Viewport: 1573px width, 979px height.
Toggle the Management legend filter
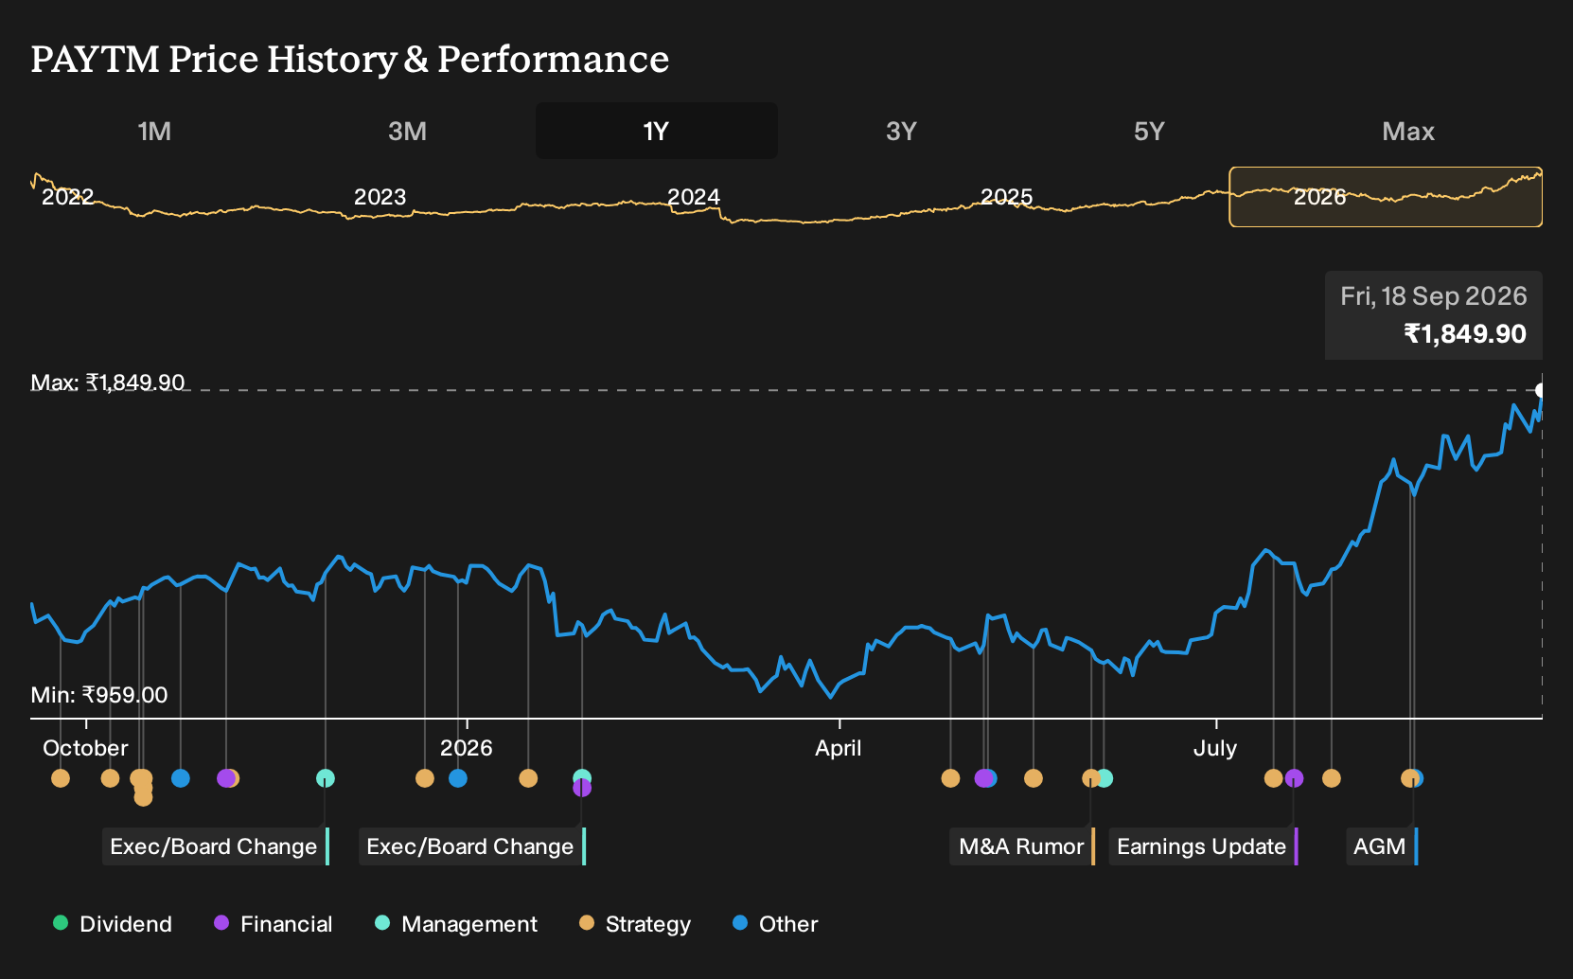pos(456,924)
